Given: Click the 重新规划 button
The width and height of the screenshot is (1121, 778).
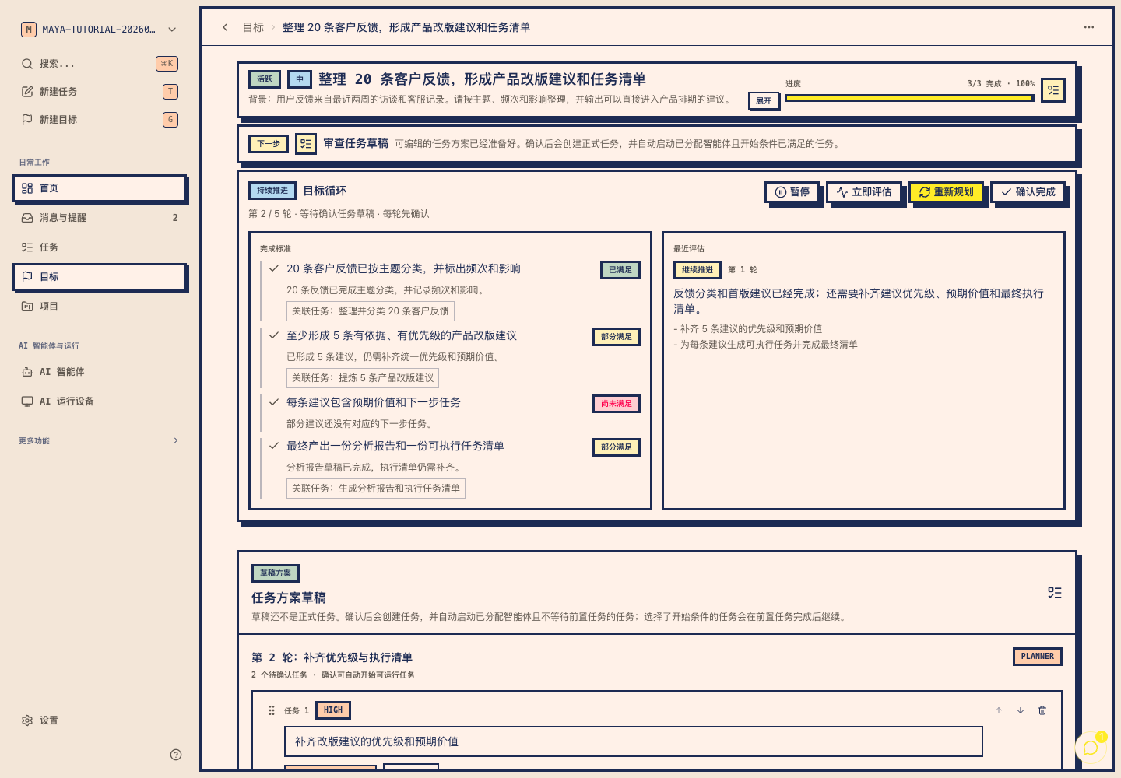Looking at the screenshot, I should pyautogui.click(x=946, y=192).
